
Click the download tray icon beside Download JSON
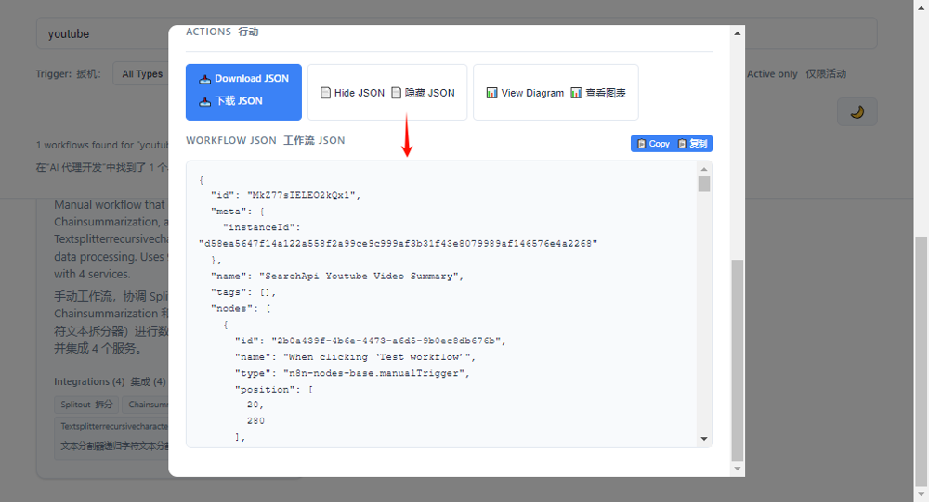[205, 79]
